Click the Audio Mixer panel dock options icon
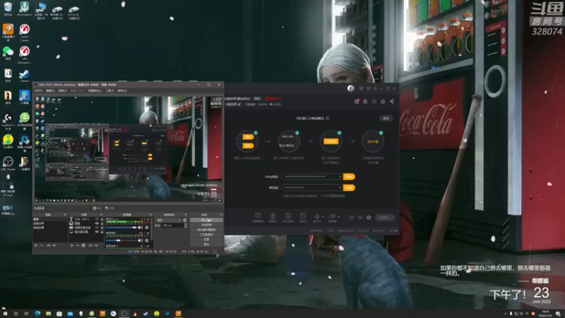Viewport: 565px width, 318px height. click(x=150, y=215)
